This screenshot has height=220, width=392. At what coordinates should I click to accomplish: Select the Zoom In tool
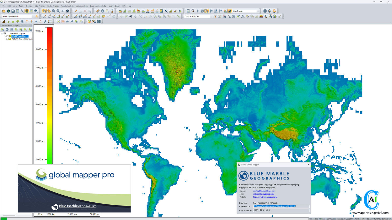pos(53,11)
